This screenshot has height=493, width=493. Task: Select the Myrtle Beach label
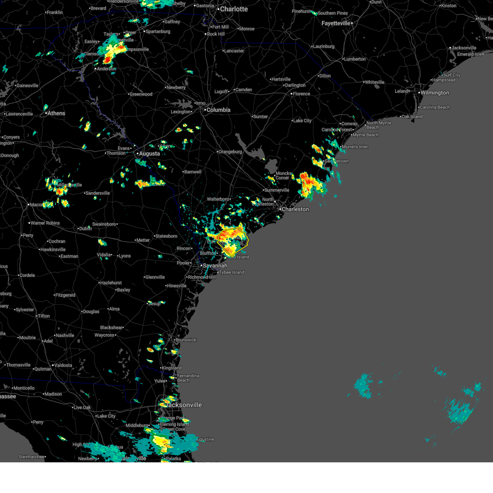click(x=366, y=135)
